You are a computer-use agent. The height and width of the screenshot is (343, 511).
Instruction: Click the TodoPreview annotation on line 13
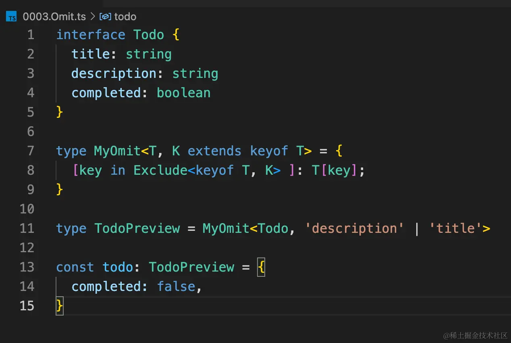coord(191,267)
